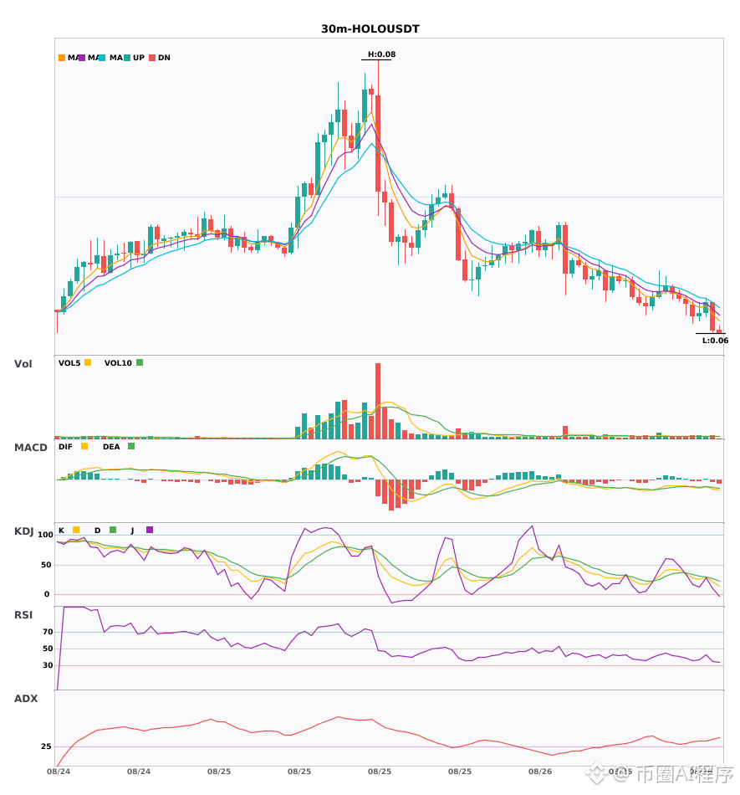Click the cyan MA legend swatch
740x795 pixels.
102,58
